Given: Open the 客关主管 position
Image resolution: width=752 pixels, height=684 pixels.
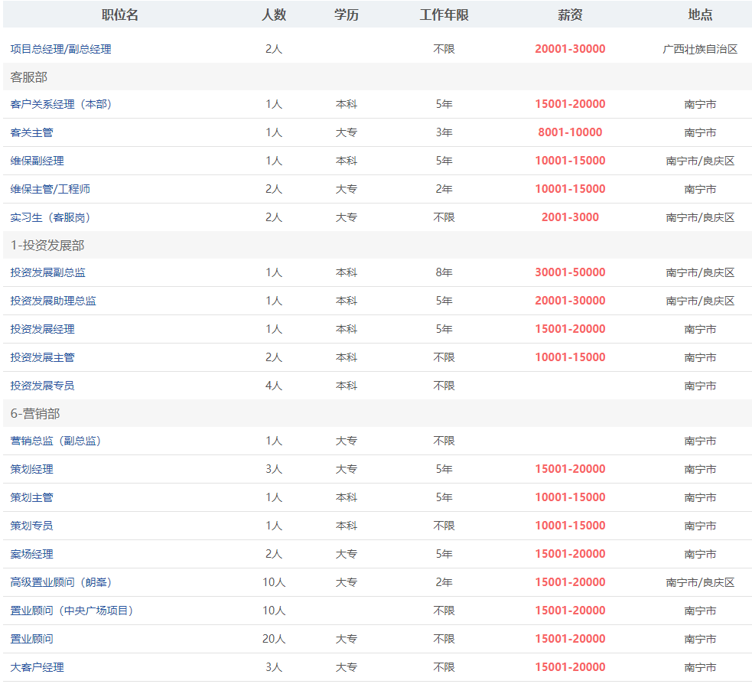Looking at the screenshot, I should coord(31,132).
